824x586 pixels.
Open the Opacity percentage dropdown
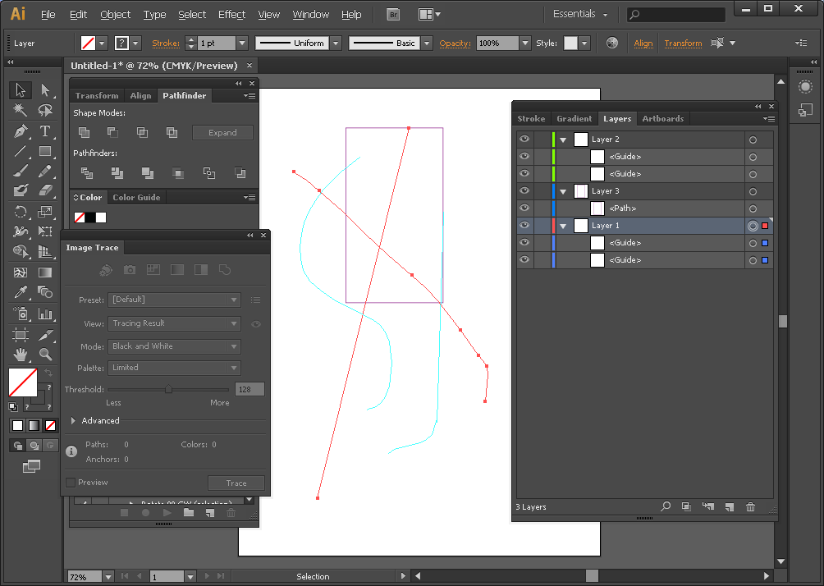click(525, 43)
